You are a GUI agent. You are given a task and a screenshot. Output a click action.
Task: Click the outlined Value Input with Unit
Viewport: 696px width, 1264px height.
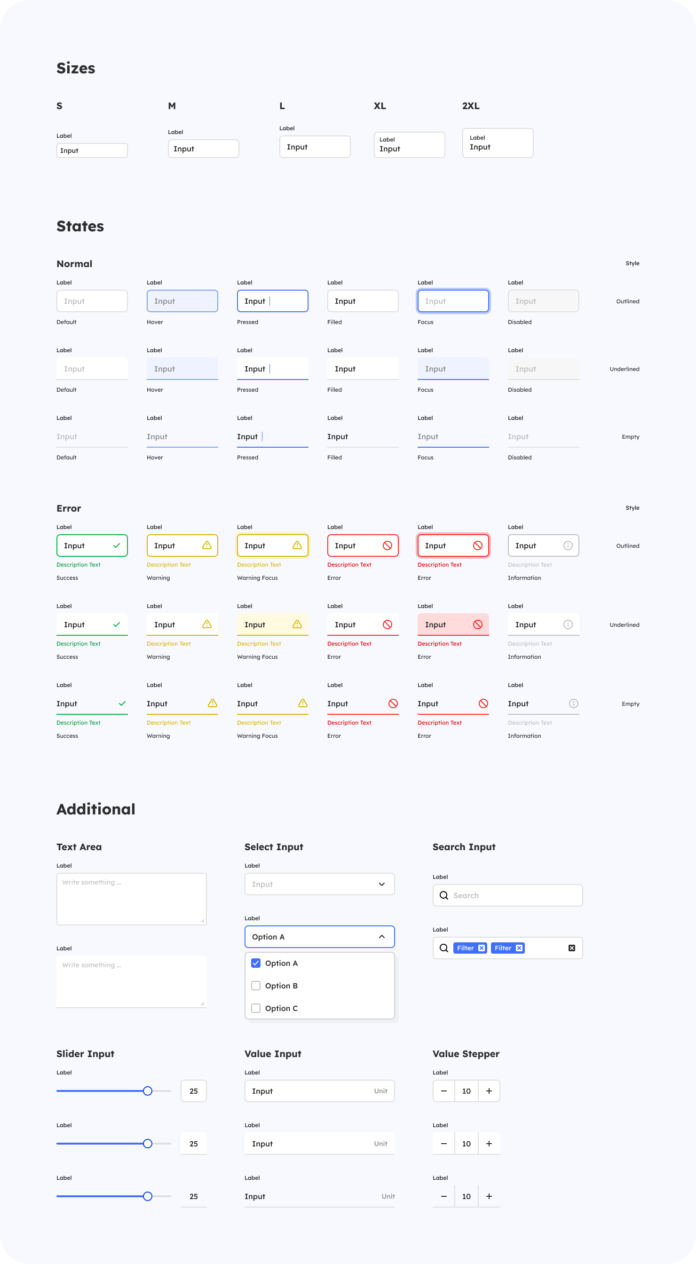pyautogui.click(x=319, y=1091)
